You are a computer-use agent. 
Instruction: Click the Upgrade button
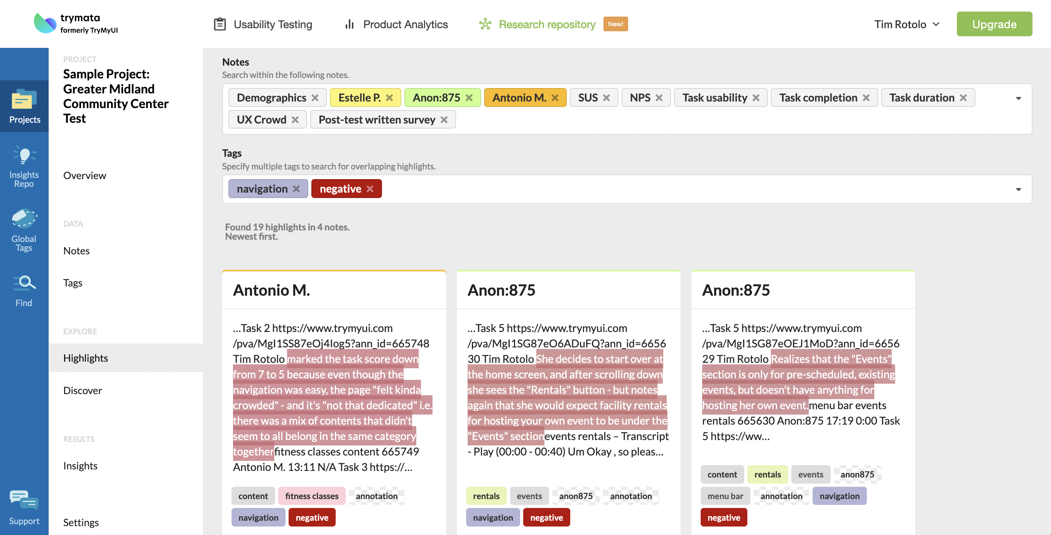click(994, 23)
